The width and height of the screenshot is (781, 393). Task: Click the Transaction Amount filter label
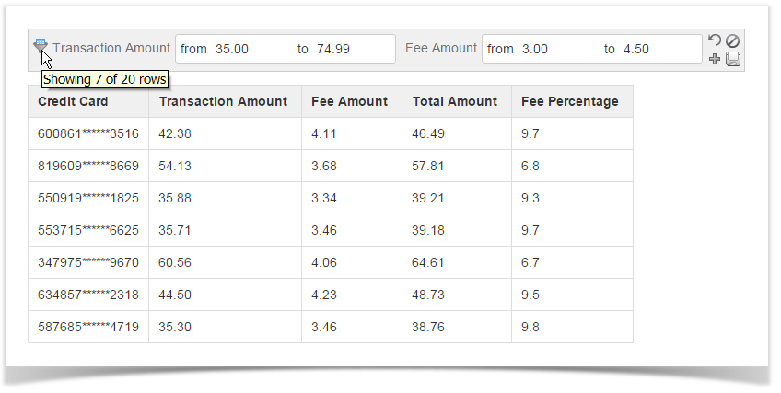tap(111, 48)
